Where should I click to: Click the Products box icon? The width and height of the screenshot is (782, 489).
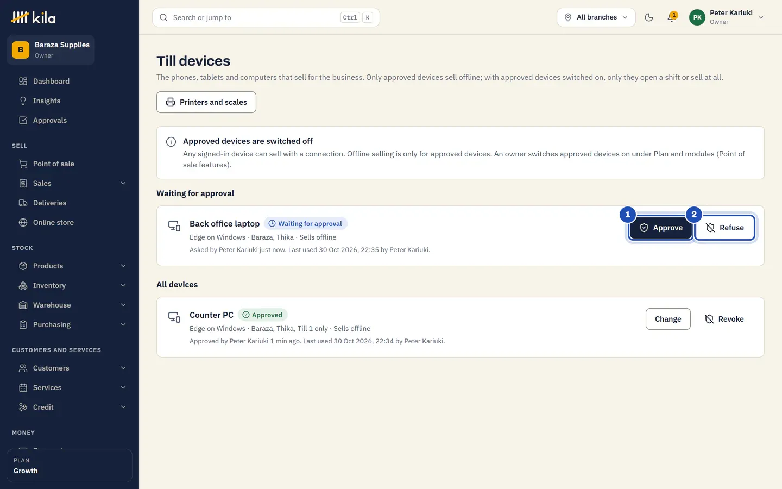tap(23, 266)
